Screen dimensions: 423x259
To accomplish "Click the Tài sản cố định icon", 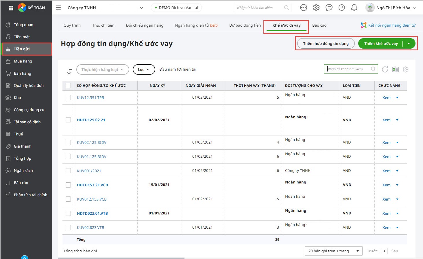I will point(8,122).
